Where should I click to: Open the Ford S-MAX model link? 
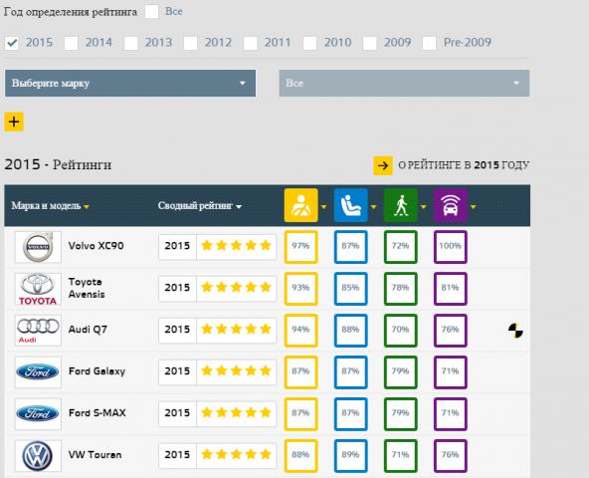(x=97, y=413)
